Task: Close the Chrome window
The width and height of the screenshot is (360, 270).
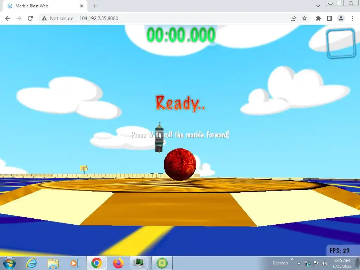Action: 351,3
